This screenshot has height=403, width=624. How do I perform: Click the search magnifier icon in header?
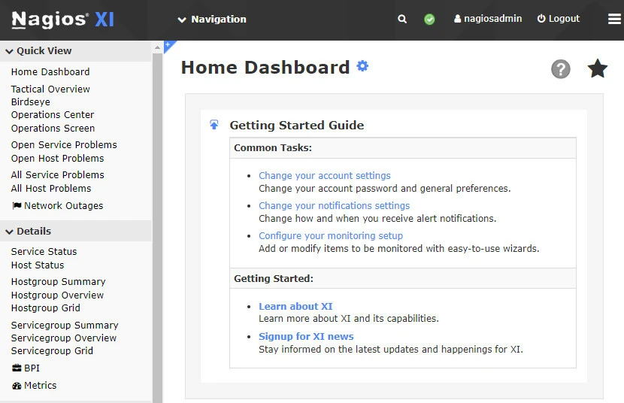tap(402, 19)
